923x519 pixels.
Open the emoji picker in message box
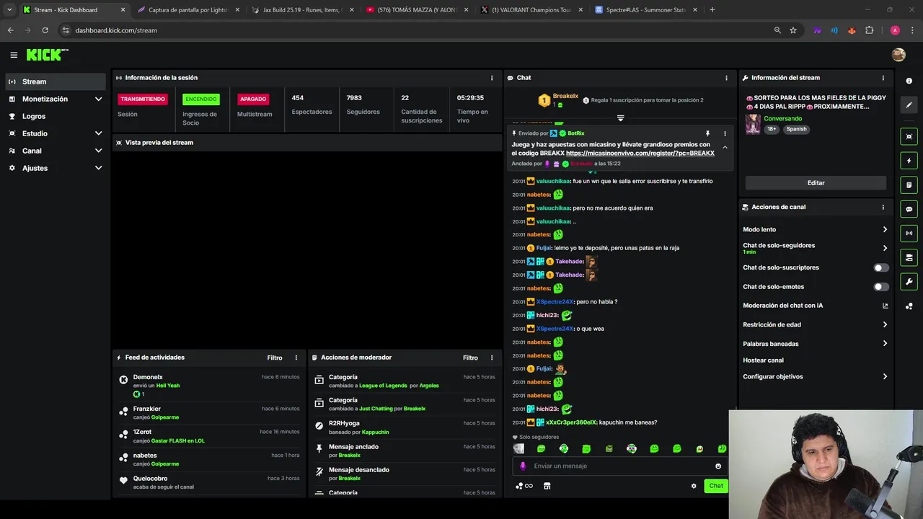717,466
